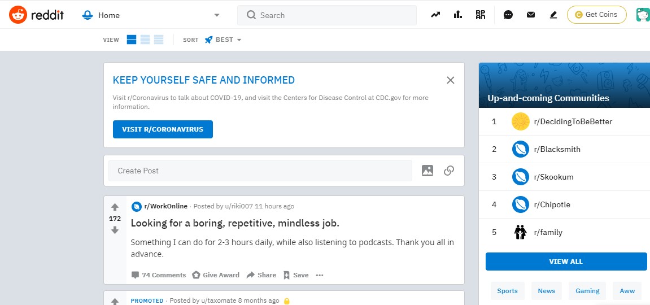Select the Aww category tab

(627, 291)
